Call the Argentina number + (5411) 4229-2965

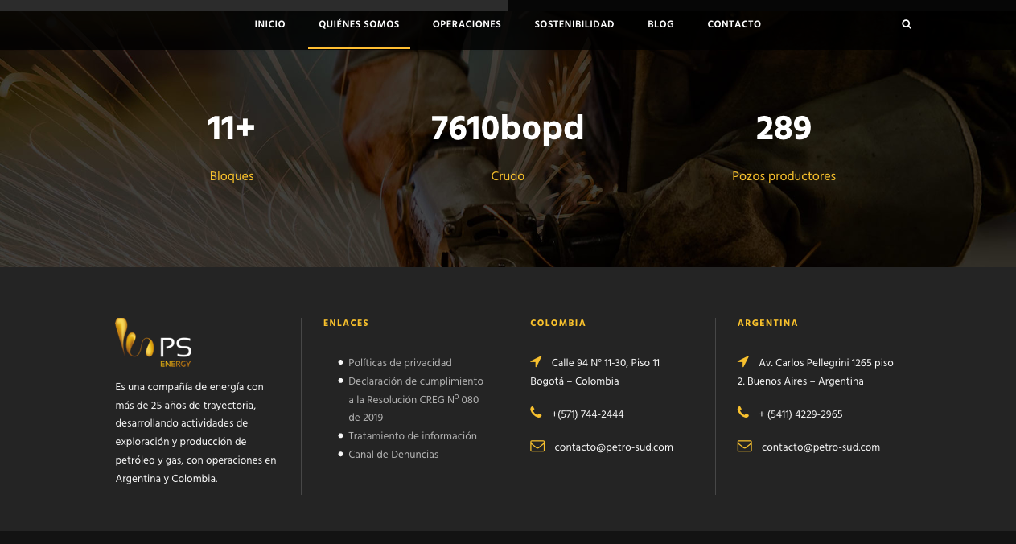(800, 414)
